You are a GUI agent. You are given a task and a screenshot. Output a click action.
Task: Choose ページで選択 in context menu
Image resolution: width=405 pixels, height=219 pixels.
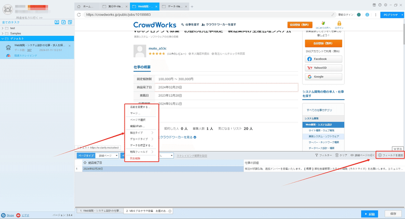coord(141,120)
